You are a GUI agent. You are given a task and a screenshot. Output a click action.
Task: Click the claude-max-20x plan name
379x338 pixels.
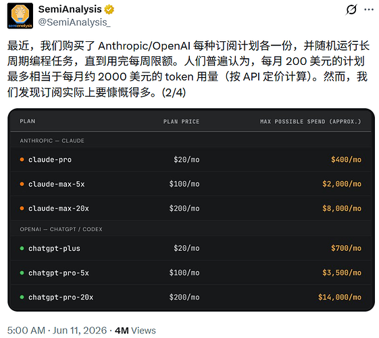coord(59,208)
